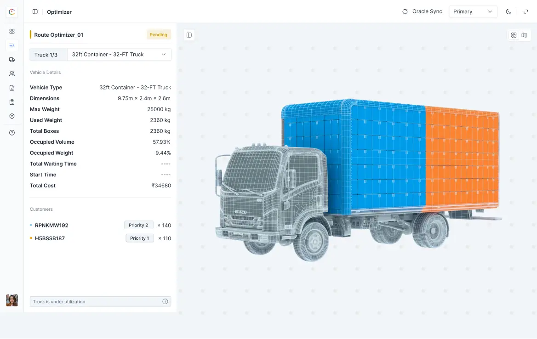Open the help question mark icon

(12, 133)
